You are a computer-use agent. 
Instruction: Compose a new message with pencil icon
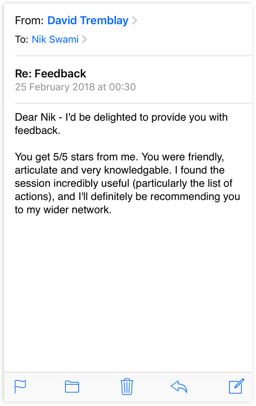click(x=236, y=386)
